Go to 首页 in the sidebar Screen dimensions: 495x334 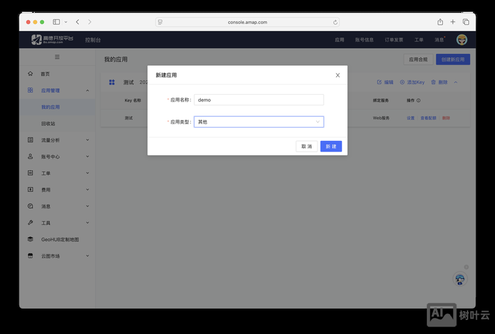[45, 74]
